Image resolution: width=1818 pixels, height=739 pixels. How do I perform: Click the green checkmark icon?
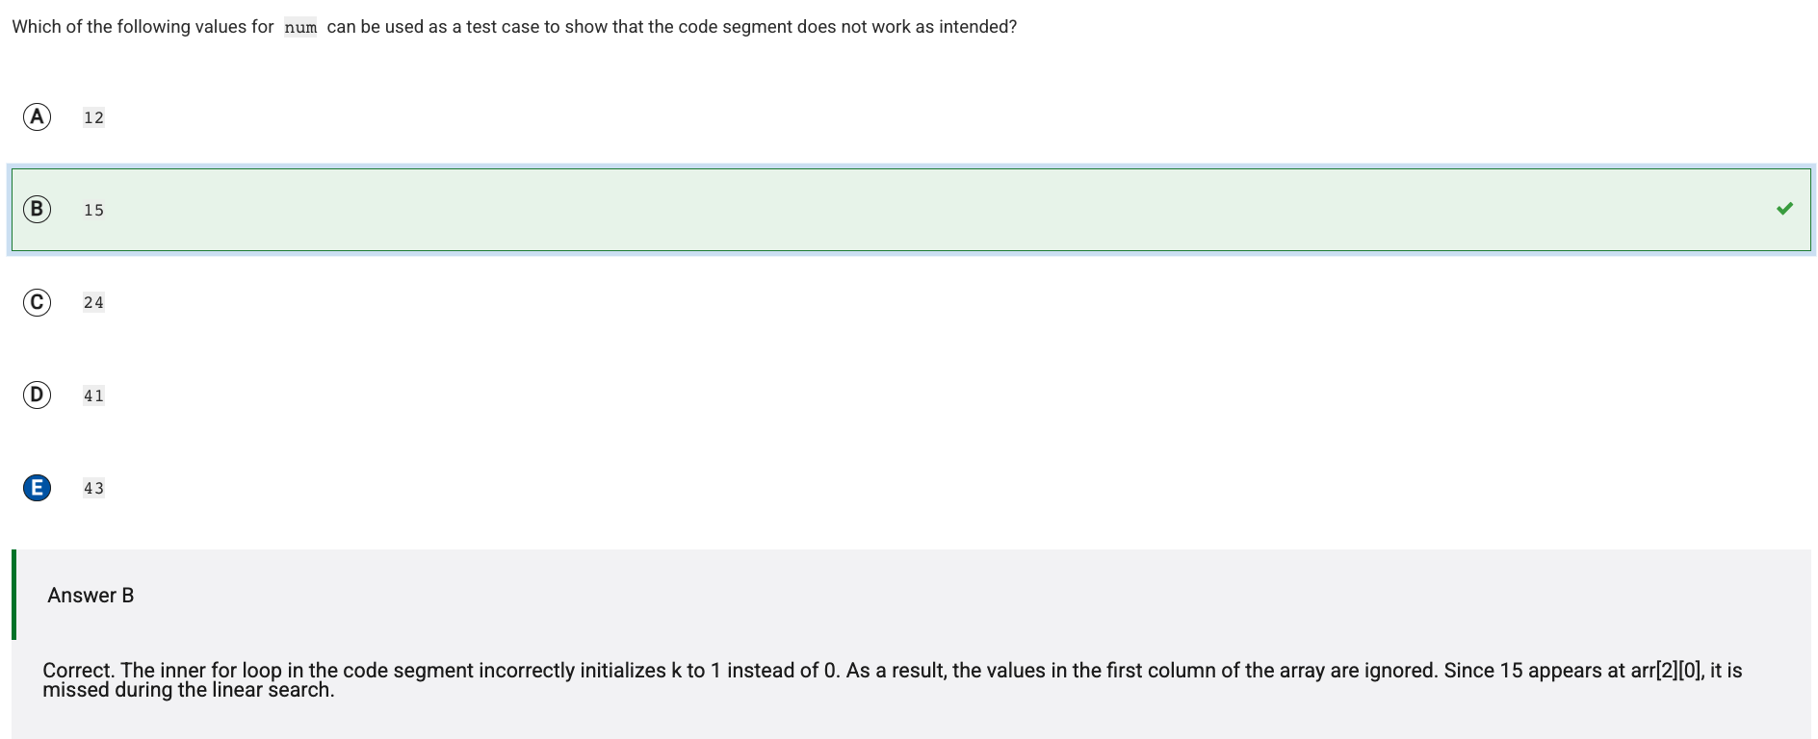[1784, 209]
